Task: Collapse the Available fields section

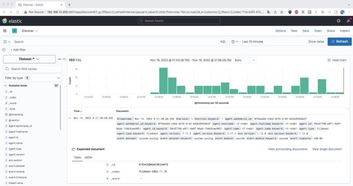Action: click(x=6, y=86)
